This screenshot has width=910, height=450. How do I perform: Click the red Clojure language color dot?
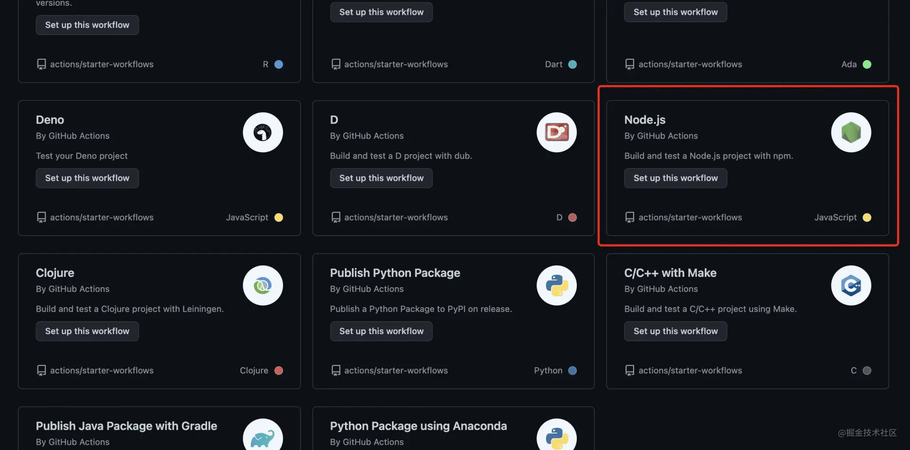(279, 371)
